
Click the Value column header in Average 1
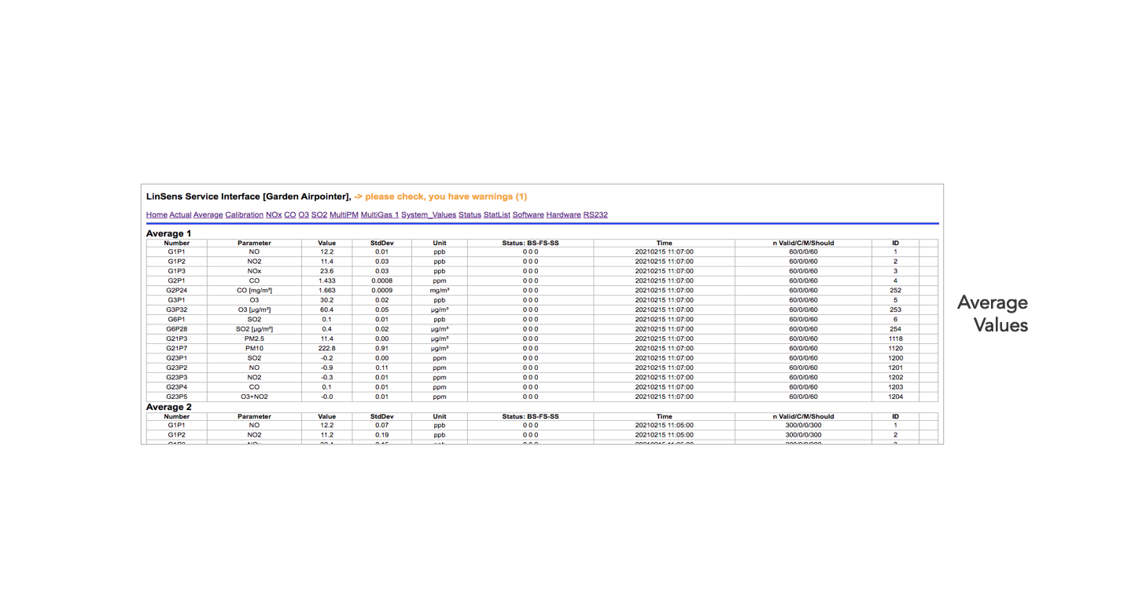tap(327, 243)
